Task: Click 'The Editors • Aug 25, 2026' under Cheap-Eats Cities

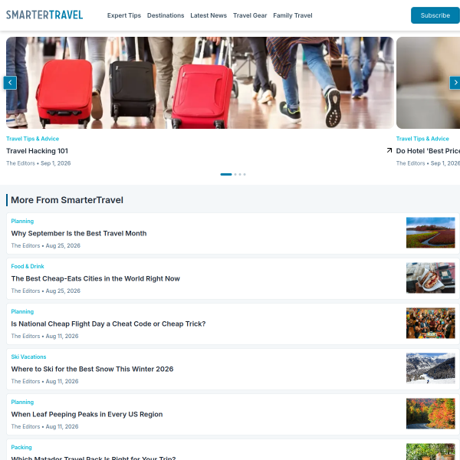Action: point(45,291)
